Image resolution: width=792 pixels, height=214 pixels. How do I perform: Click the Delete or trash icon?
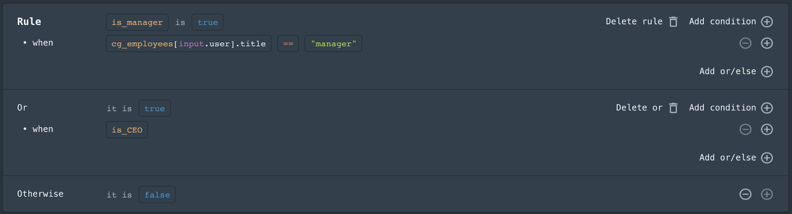pyautogui.click(x=673, y=108)
